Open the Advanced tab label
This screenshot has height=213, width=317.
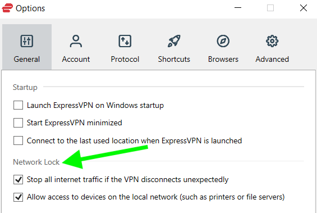pos(272,59)
